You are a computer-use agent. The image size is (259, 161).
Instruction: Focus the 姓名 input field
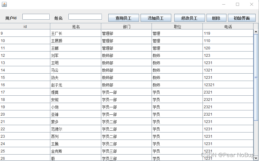[85, 17]
